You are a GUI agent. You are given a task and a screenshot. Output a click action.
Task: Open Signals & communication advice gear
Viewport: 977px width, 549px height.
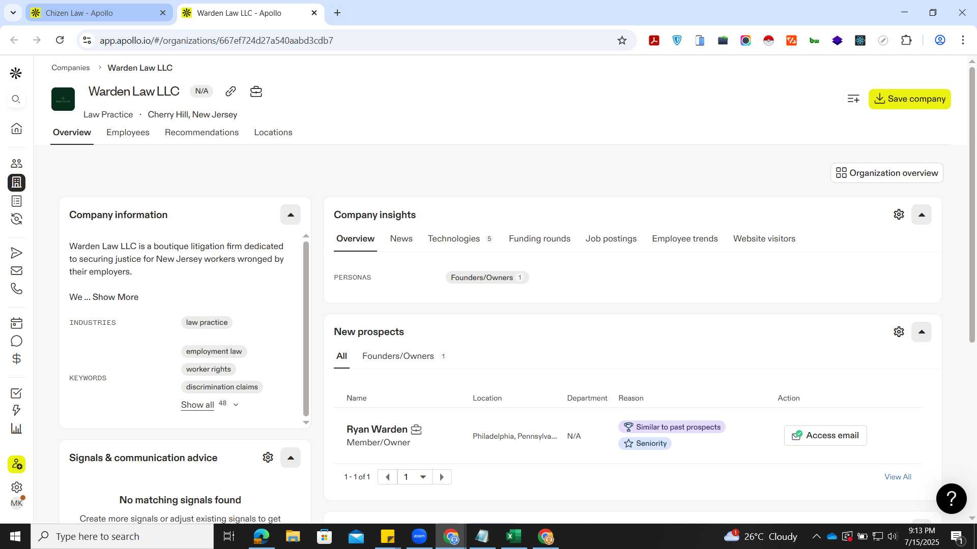tap(268, 457)
